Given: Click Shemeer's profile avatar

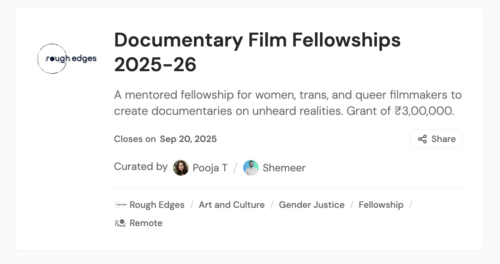Looking at the screenshot, I should [251, 168].
